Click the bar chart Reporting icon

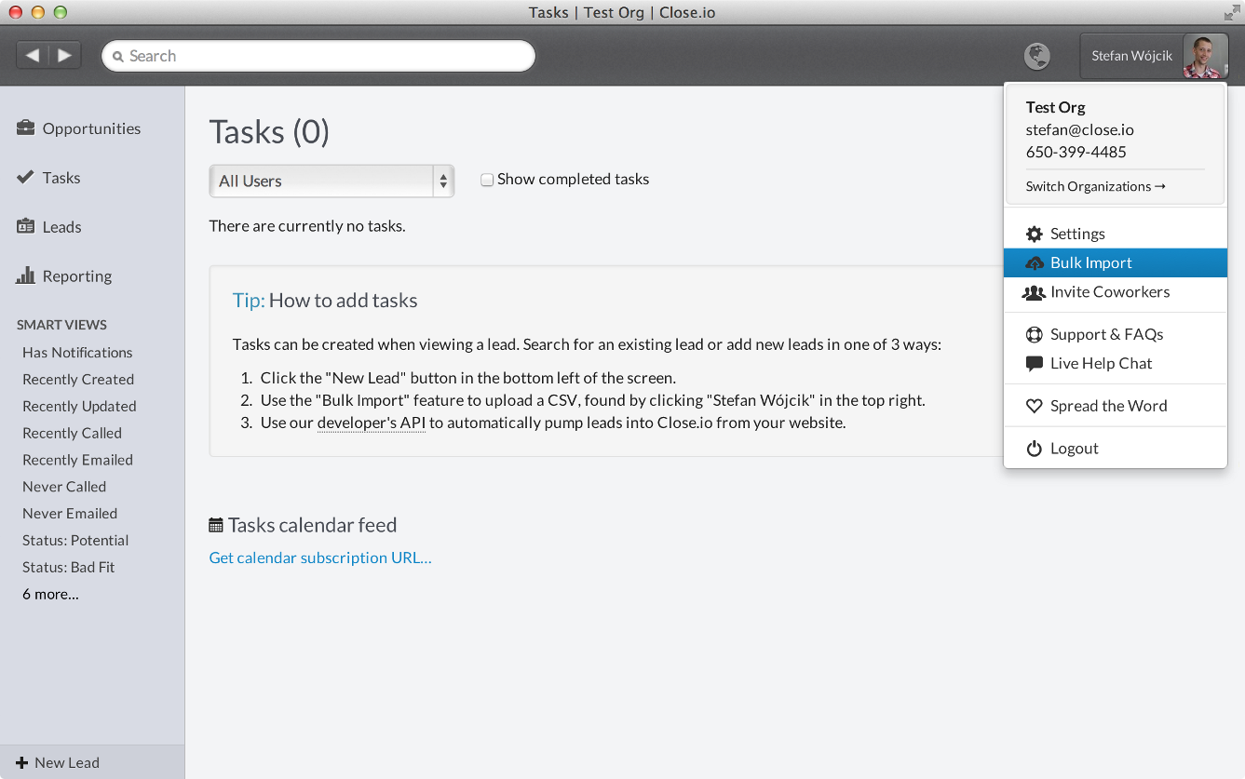pos(26,275)
